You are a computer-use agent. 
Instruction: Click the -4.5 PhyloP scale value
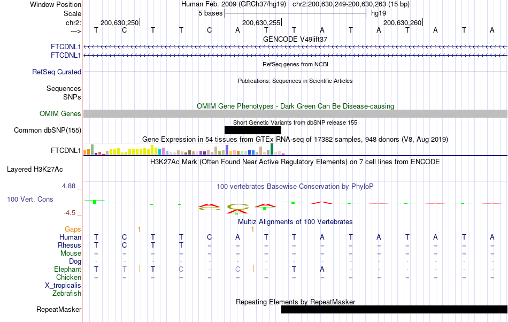[70, 212]
